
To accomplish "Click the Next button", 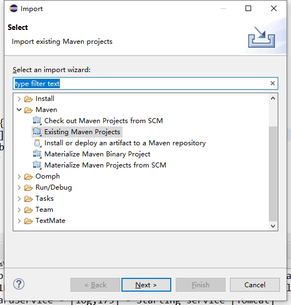I will pyautogui.click(x=146, y=285).
